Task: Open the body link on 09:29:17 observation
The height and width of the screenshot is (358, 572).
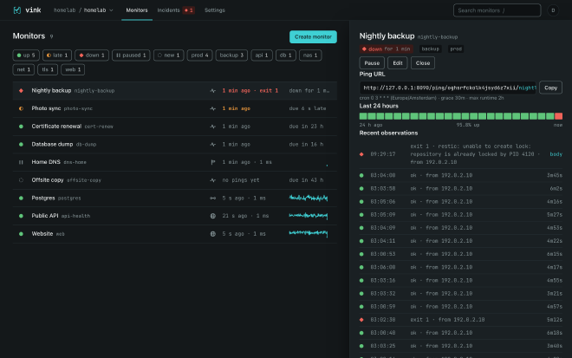Action: tap(556, 154)
